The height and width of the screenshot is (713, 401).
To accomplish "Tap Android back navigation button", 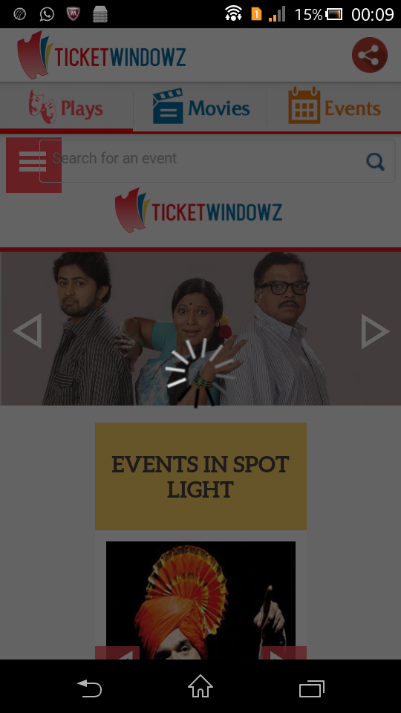I will [89, 688].
